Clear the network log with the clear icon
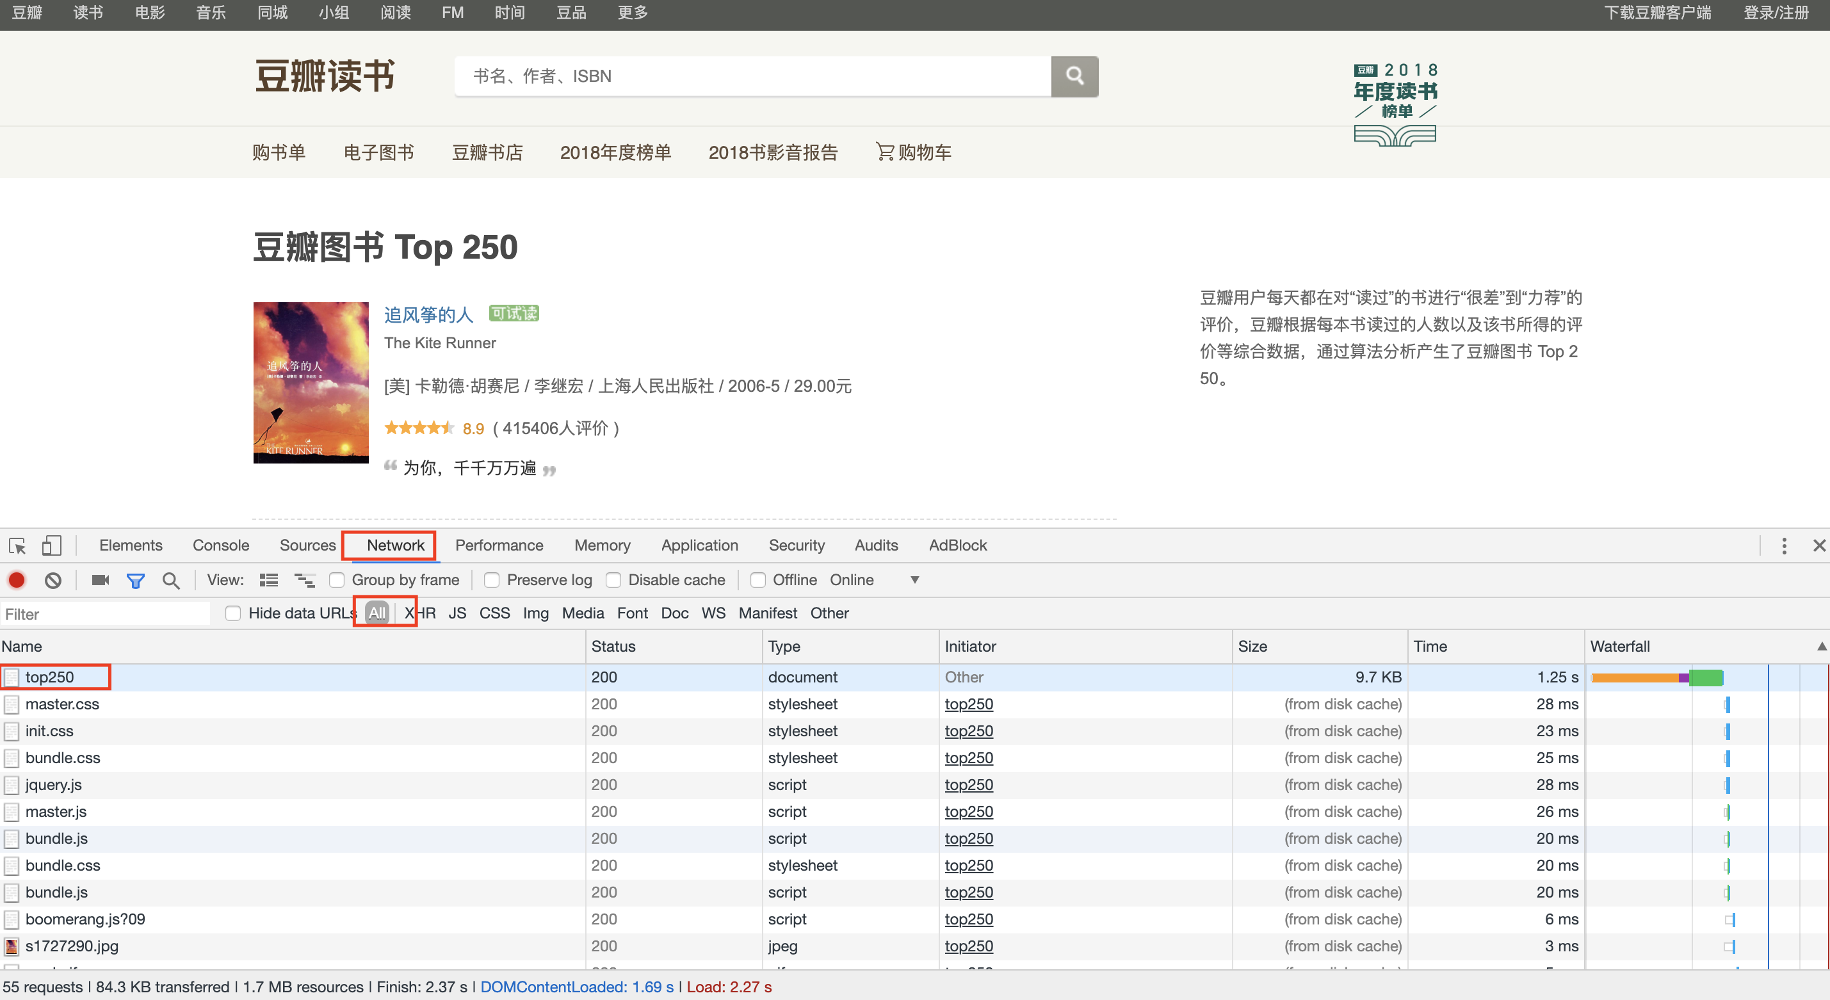Viewport: 1830px width, 1000px height. click(x=53, y=580)
